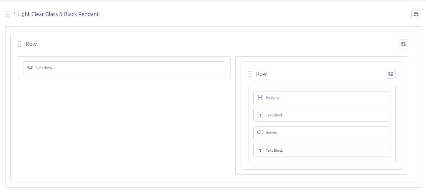426x193 pixels.
Task: Select the Text Block label below Button
Action: (x=274, y=150)
